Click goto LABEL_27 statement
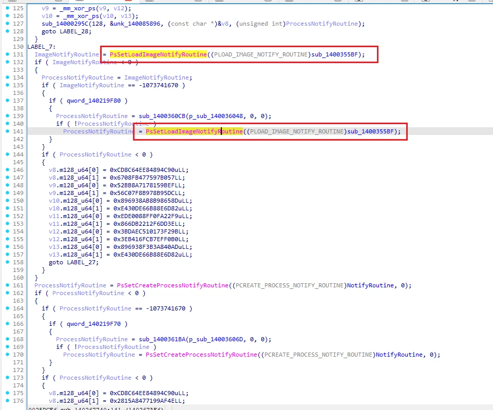 tap(73, 262)
